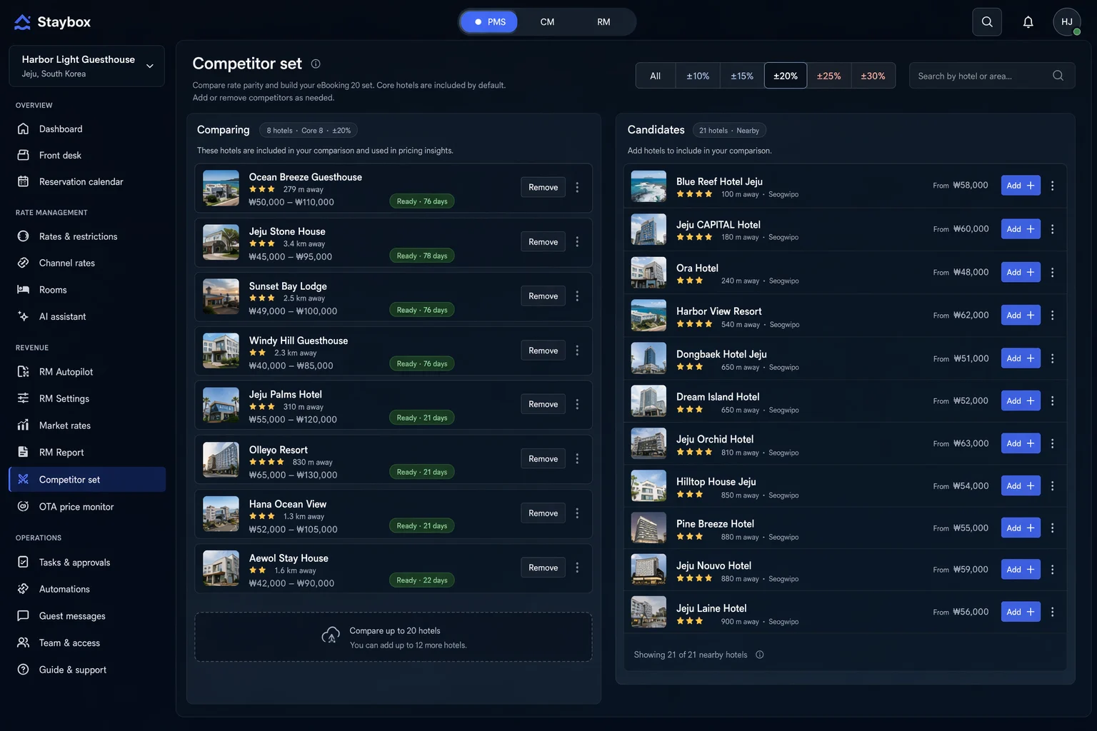
Task: Open the HJ user avatar menu
Action: coord(1067,22)
